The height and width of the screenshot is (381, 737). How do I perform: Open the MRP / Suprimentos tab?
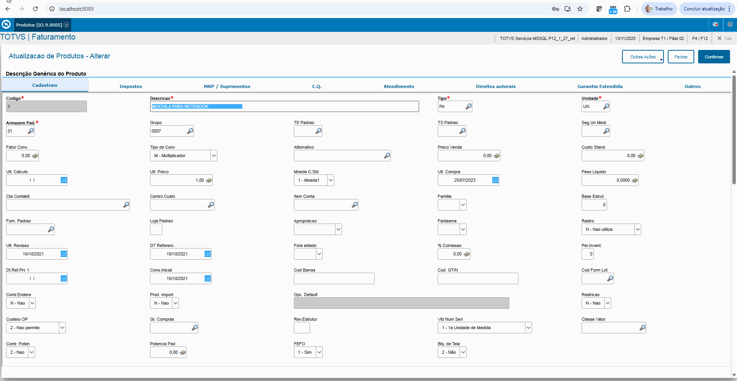pos(227,86)
